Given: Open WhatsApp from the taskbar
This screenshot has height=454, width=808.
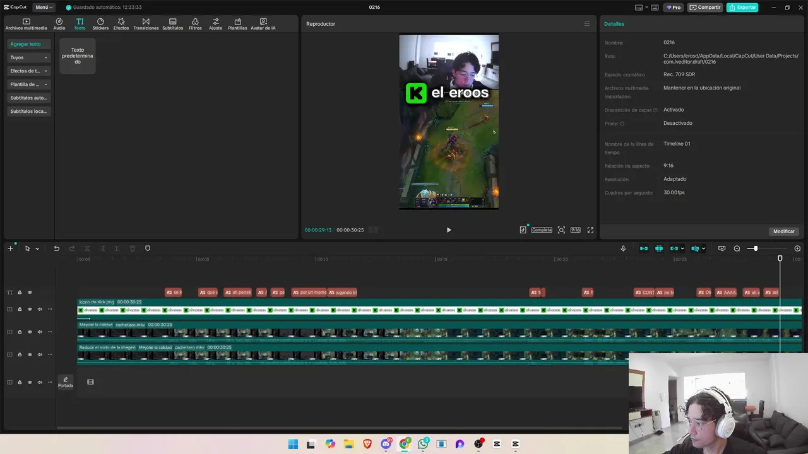Looking at the screenshot, I should tap(423, 444).
